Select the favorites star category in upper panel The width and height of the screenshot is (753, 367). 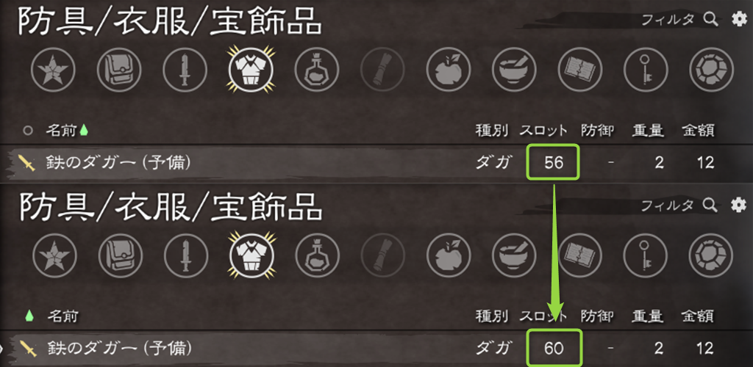53,70
